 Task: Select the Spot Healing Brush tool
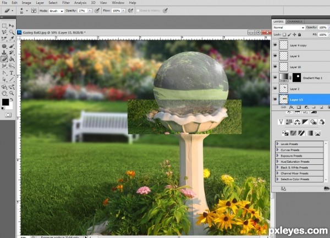4,46
